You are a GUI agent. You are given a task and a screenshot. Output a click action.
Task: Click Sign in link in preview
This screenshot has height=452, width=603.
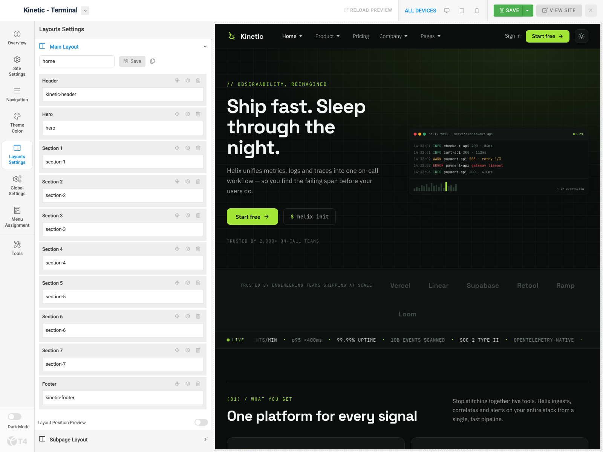pos(513,36)
